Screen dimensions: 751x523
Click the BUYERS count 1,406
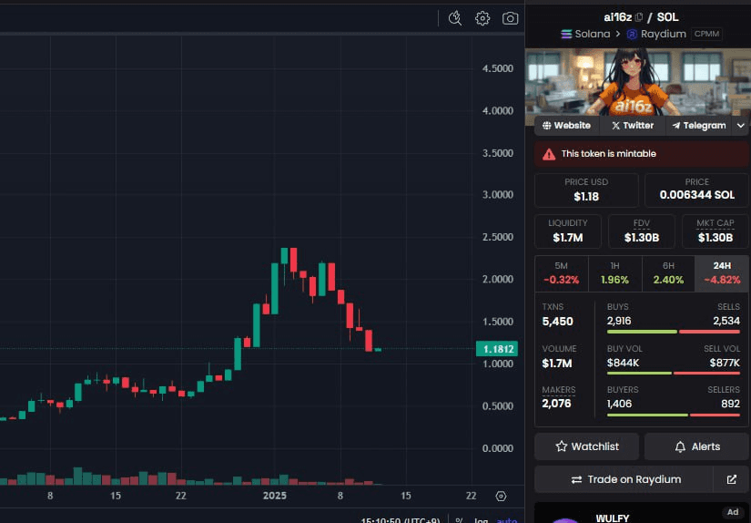click(619, 405)
